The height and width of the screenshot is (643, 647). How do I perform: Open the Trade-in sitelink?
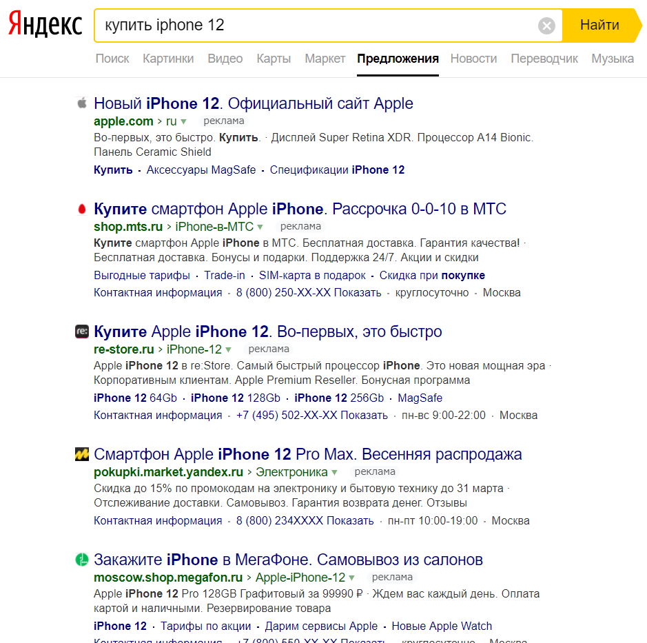pyautogui.click(x=225, y=275)
